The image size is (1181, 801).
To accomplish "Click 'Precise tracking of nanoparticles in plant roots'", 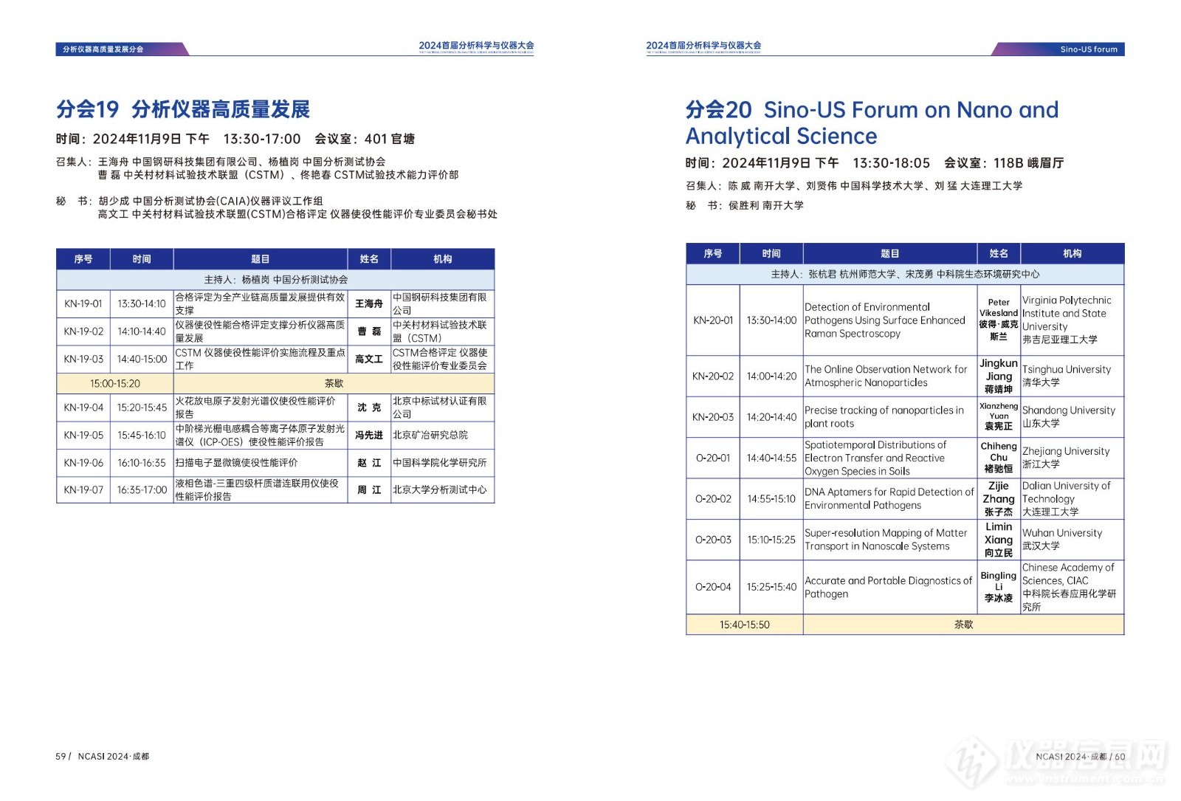I will pos(884,417).
